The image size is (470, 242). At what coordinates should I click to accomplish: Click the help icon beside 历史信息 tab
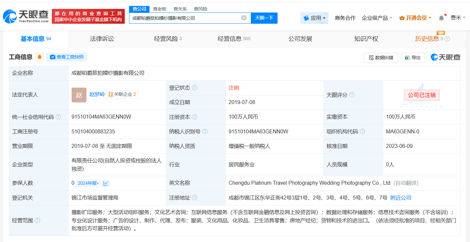click(447, 39)
